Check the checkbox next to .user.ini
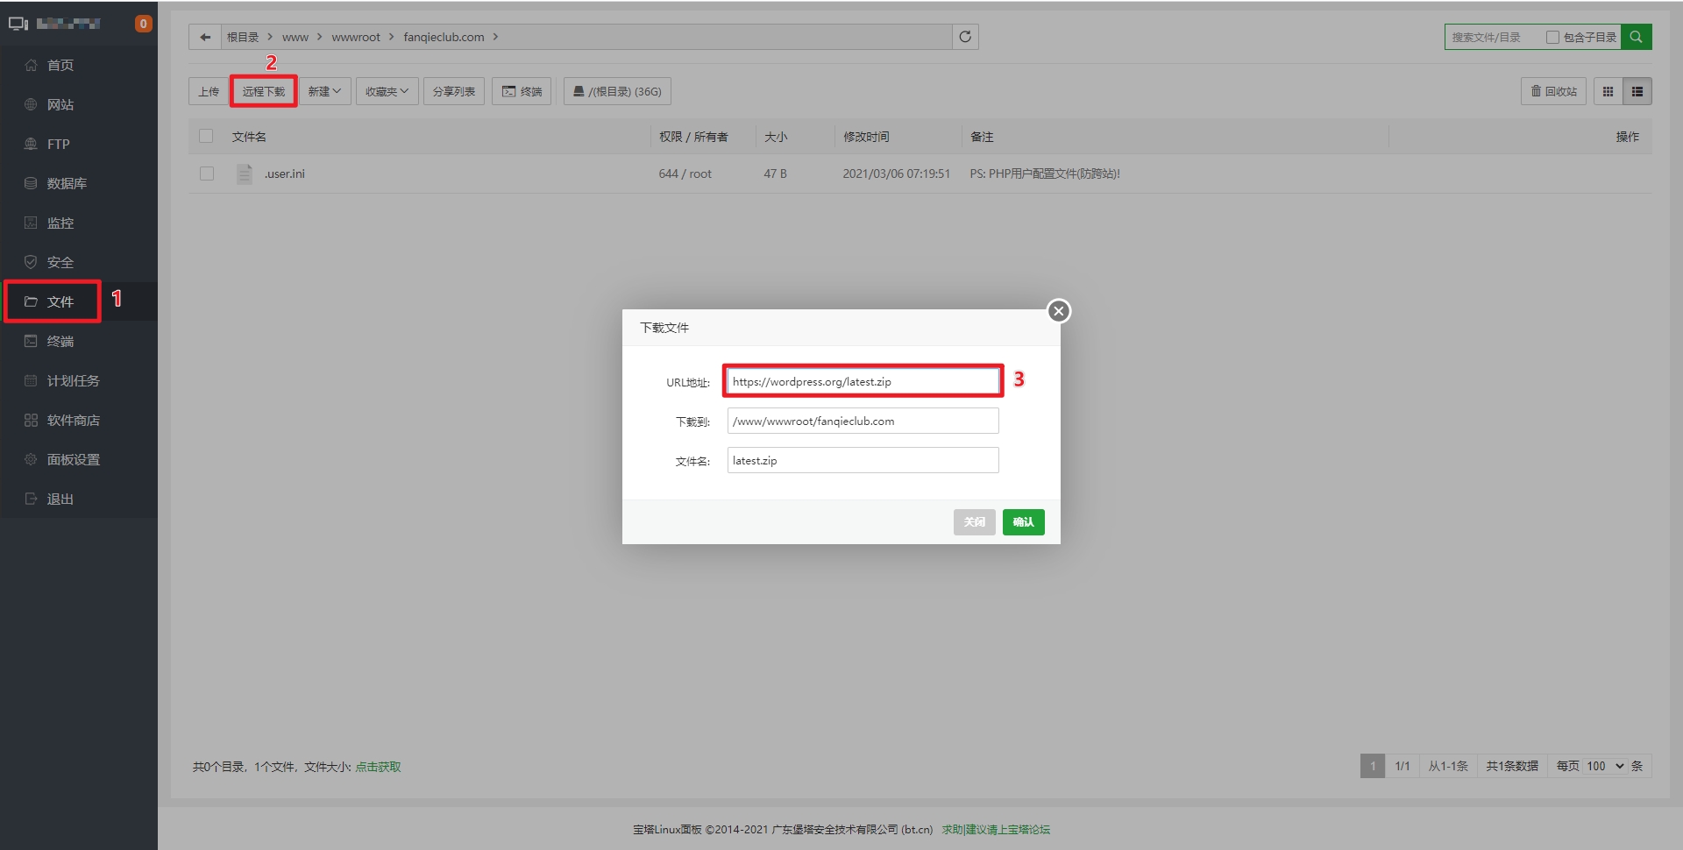1683x850 pixels. pos(206,174)
